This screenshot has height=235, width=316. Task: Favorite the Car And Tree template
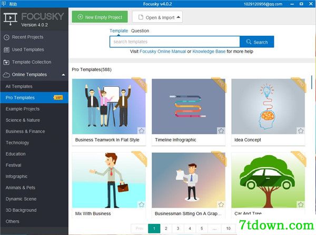[301, 205]
